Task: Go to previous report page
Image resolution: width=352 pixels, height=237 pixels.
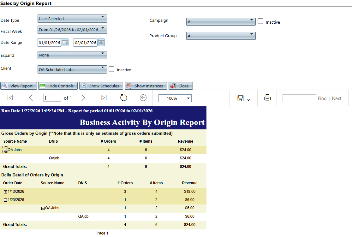Action: (31, 98)
